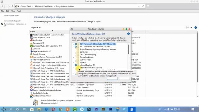Click the Stardock WindowBlinds program icon
This screenshot has height=112, width=199.
(x=31, y=96)
